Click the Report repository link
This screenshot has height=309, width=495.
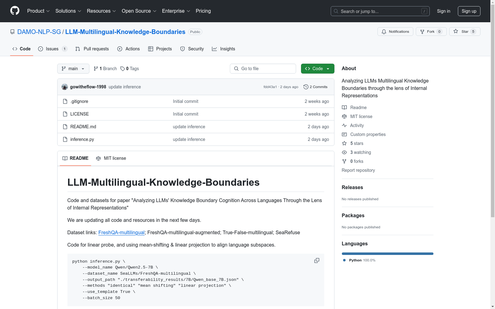coord(358,170)
